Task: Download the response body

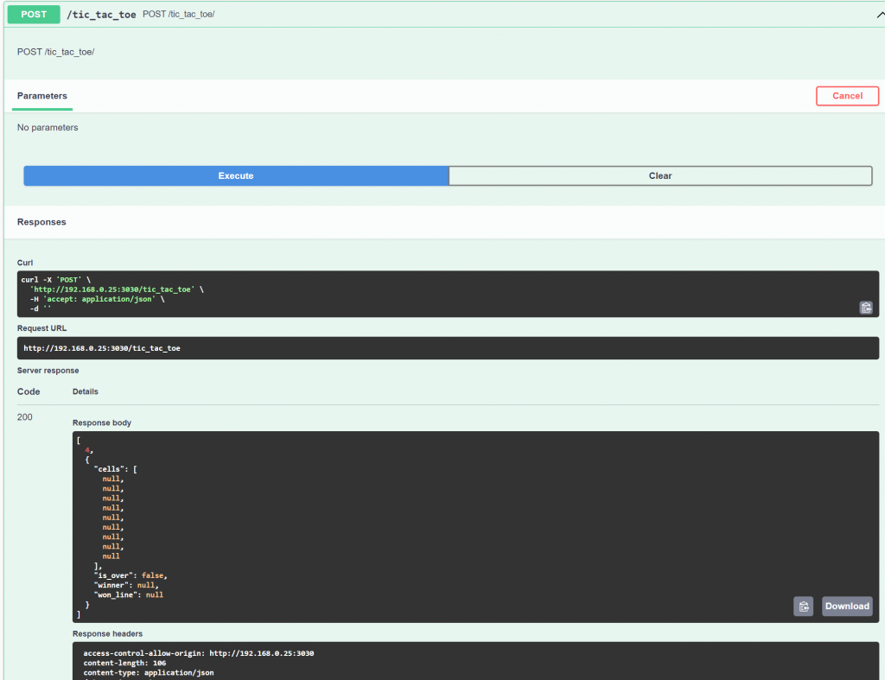Action: 847,606
